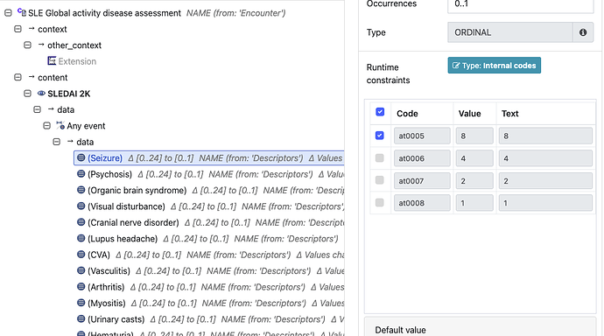The width and height of the screenshot is (604, 336).
Task: Click the at0007 code field
Action: [422, 180]
